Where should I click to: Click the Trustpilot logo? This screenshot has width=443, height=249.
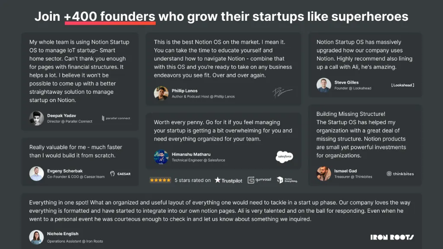(x=228, y=180)
